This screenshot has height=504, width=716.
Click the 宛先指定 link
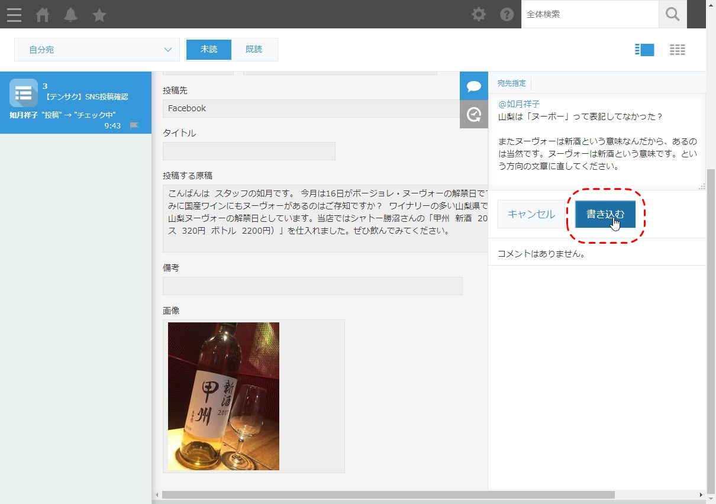(511, 83)
